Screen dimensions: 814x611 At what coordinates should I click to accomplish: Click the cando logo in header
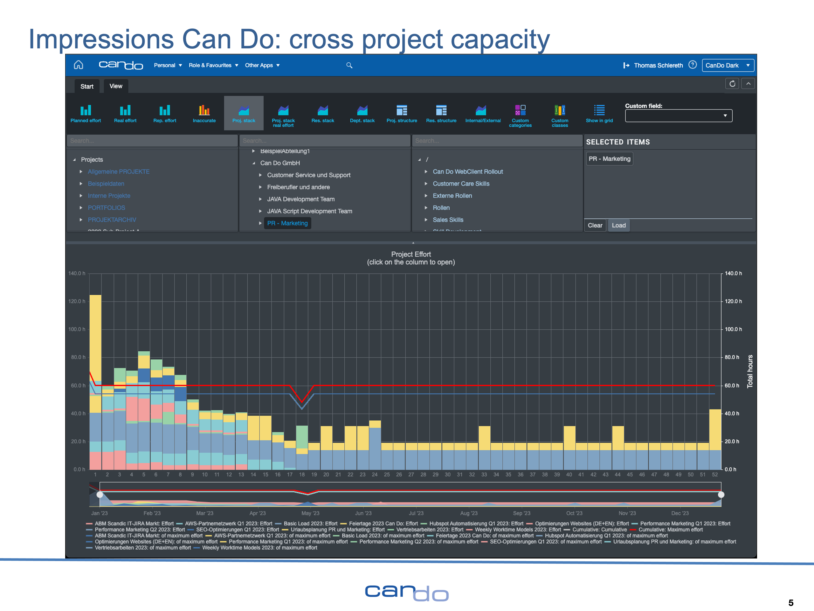pyautogui.click(x=121, y=65)
